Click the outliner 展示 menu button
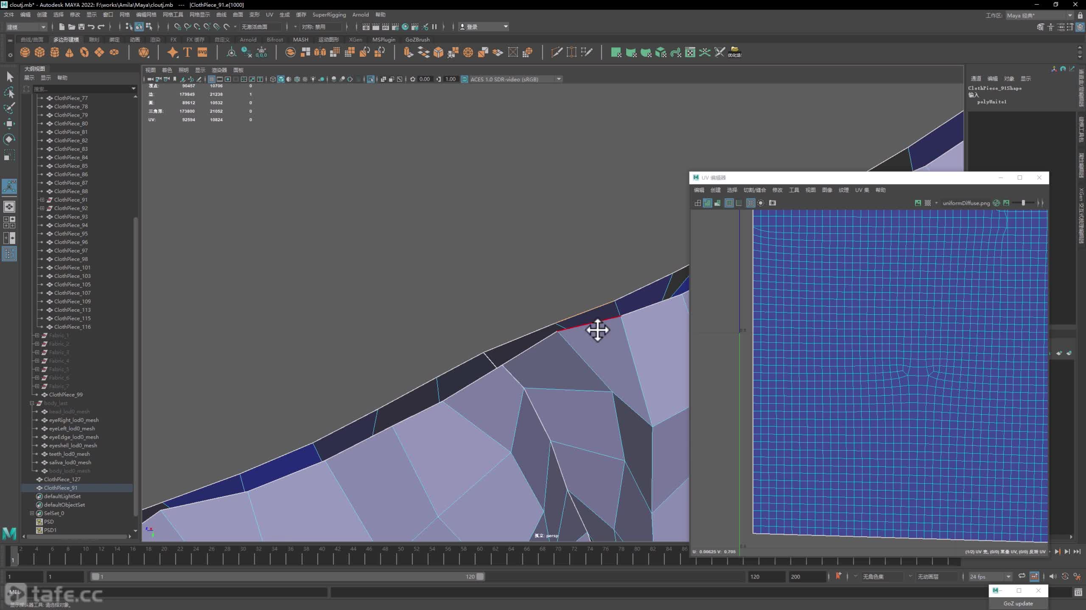The image size is (1086, 610). pos(29,78)
